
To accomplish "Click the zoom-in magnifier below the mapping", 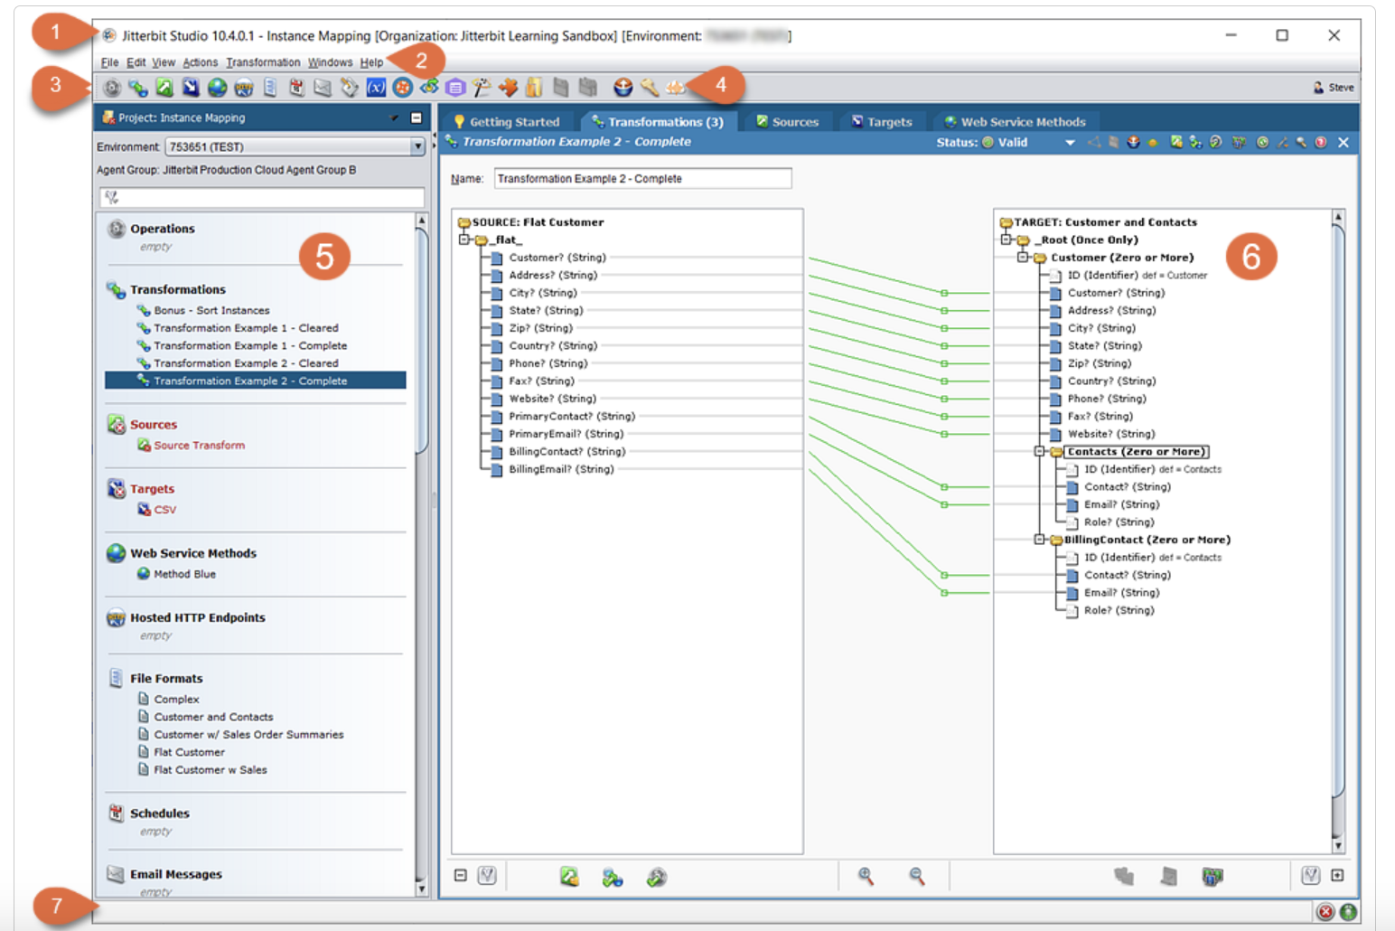I will point(866,876).
